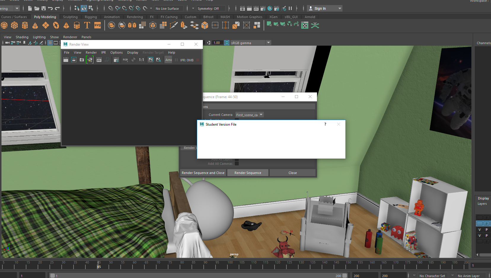491x278 pixels.
Task: Enable the Add All Cameras checkbox
Action: (x=237, y=163)
